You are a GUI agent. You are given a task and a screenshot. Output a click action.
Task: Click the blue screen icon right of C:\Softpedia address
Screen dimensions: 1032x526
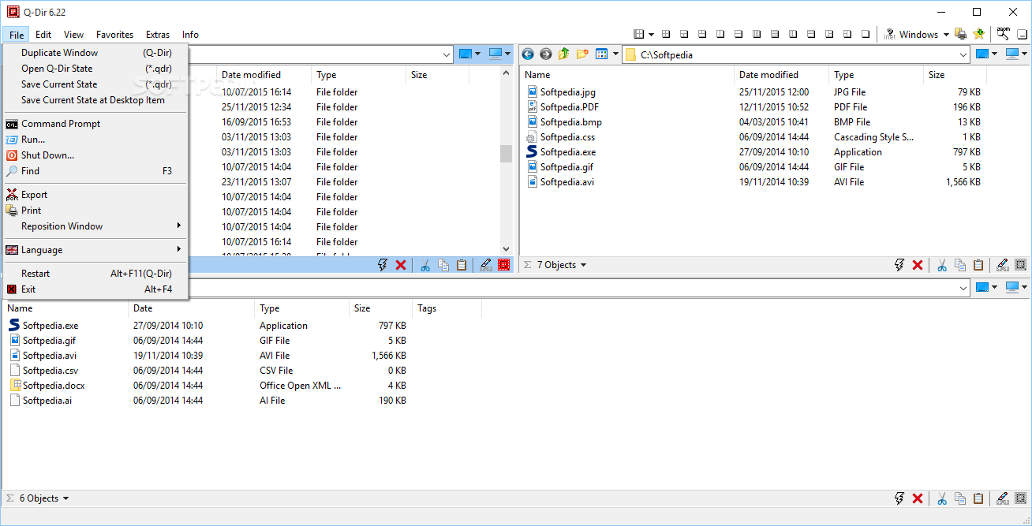tap(982, 54)
